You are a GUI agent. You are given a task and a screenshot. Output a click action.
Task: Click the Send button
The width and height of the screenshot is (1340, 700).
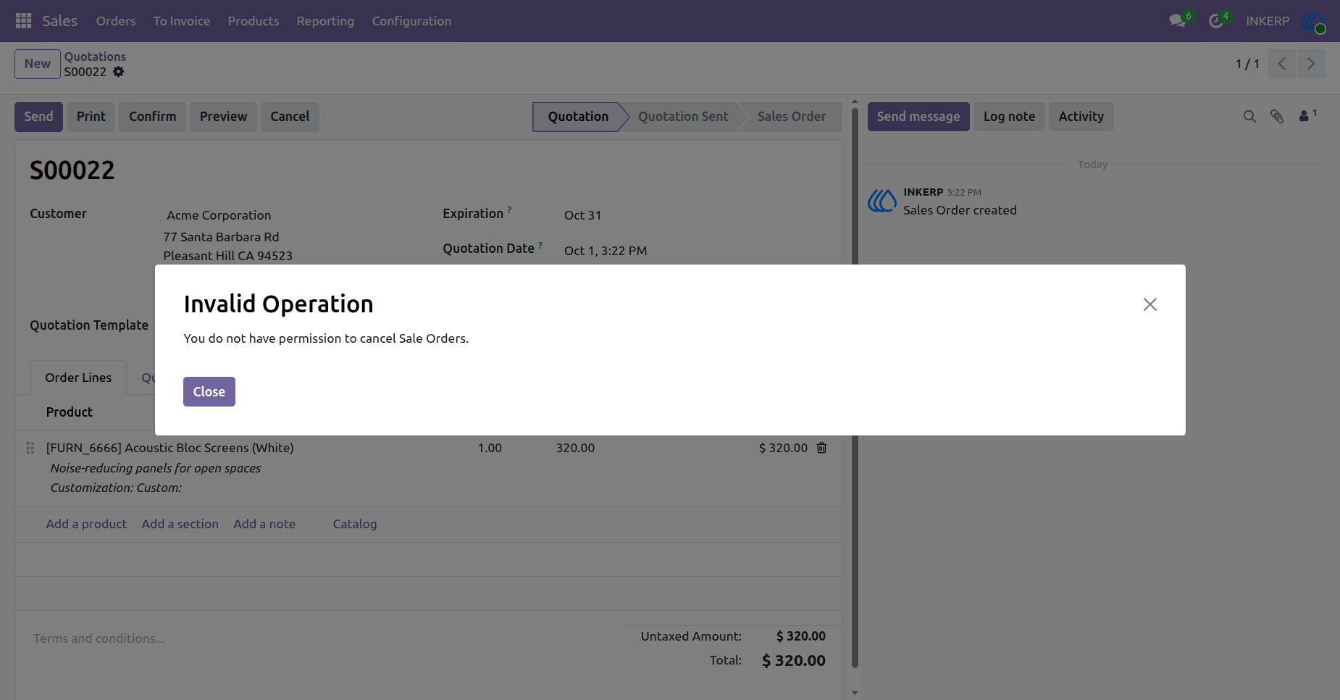click(38, 117)
